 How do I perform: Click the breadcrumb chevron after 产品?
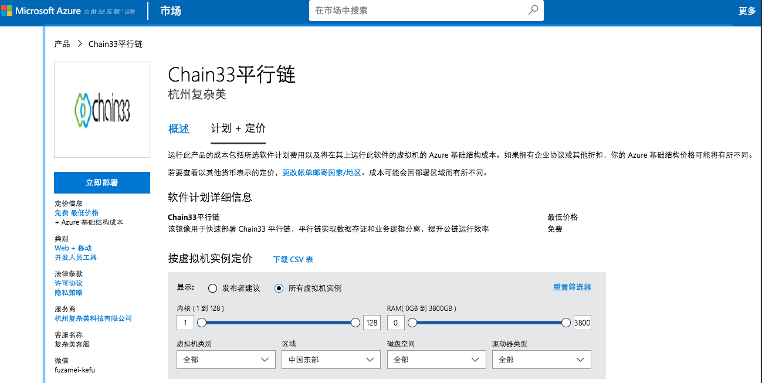click(x=79, y=44)
